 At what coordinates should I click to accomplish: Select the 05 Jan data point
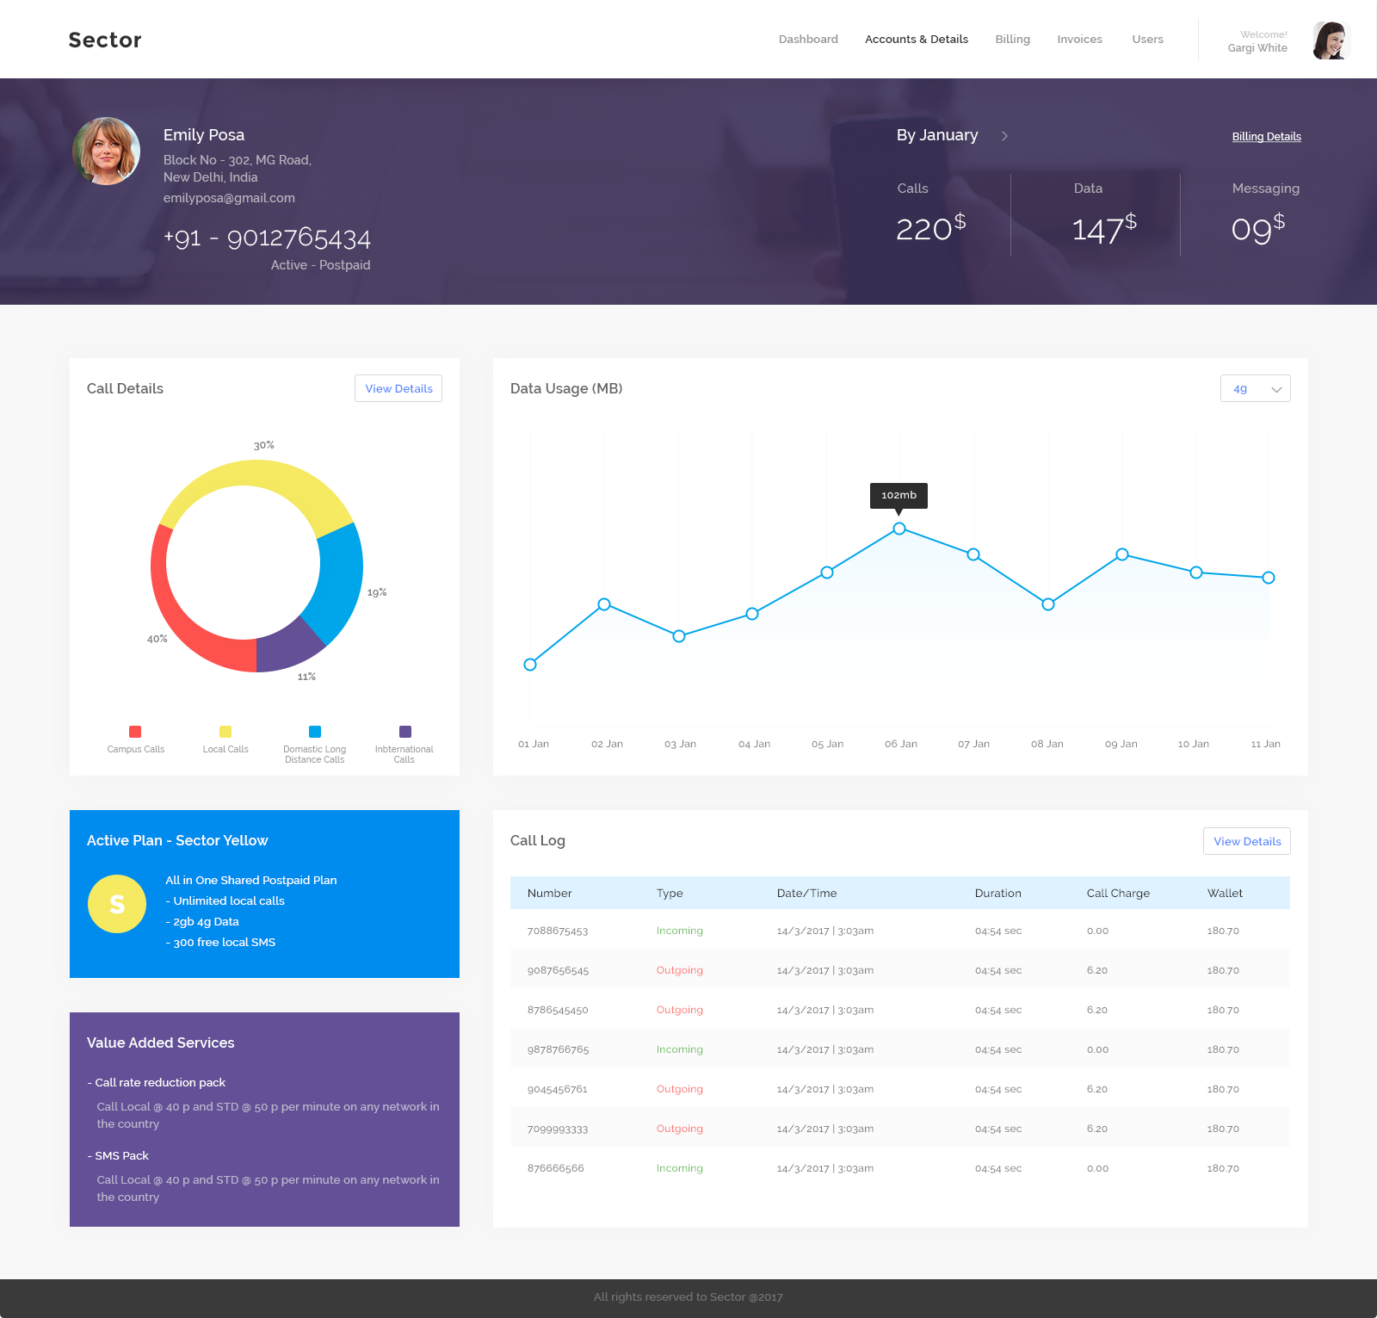[x=827, y=572]
